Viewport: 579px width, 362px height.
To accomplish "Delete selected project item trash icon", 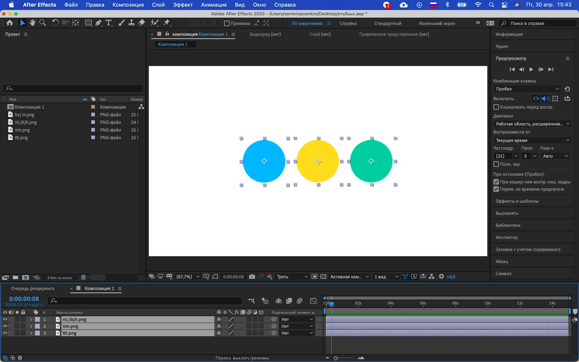I will pyautogui.click(x=83, y=278).
